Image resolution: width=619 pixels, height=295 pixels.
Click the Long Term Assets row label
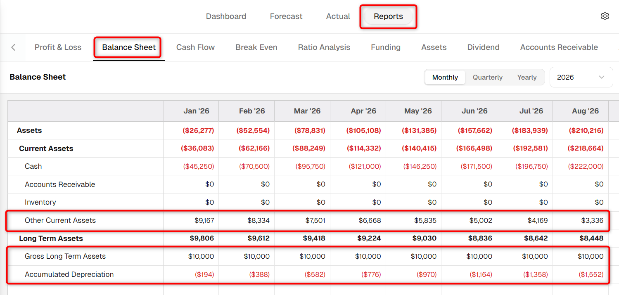51,238
